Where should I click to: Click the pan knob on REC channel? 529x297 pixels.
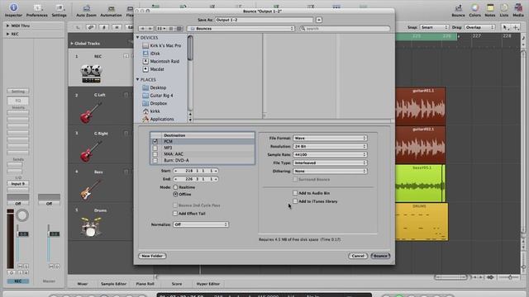(22, 215)
